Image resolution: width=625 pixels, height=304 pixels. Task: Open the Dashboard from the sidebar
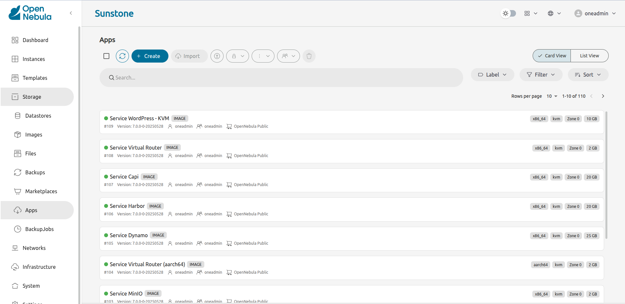pos(35,40)
